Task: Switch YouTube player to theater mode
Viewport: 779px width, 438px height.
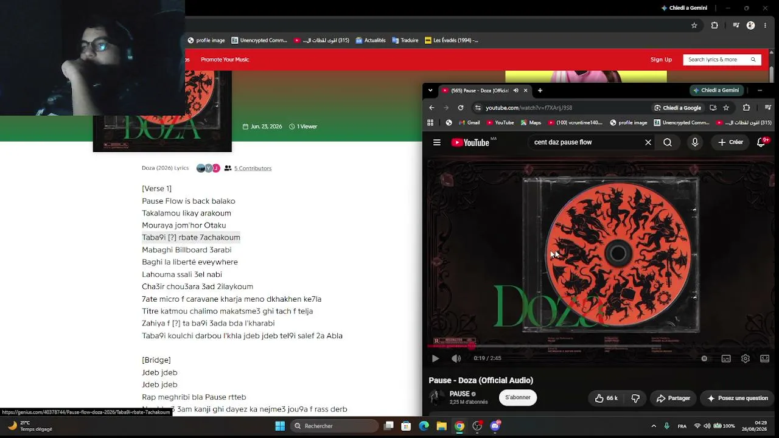Action: coord(764,358)
